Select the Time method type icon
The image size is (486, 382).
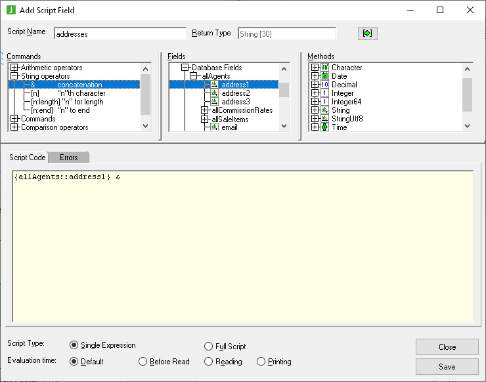click(x=324, y=127)
